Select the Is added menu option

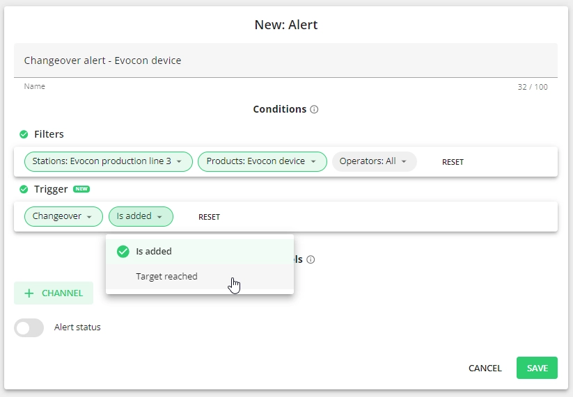click(200, 252)
